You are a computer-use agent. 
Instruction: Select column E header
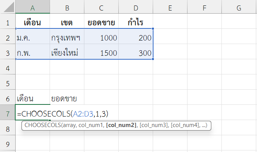[170, 7]
